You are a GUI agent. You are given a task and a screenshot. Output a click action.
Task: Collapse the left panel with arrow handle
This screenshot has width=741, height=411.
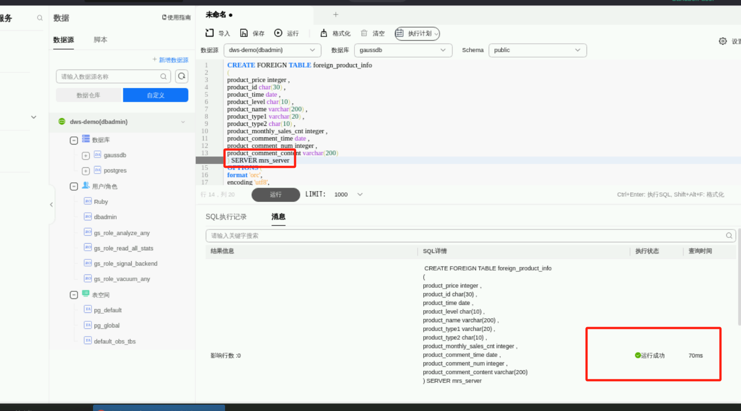pyautogui.click(x=51, y=204)
